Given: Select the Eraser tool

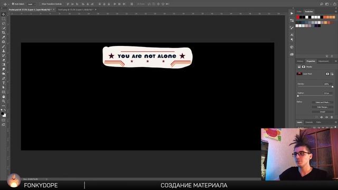Looking at the screenshot, I should [4, 60].
